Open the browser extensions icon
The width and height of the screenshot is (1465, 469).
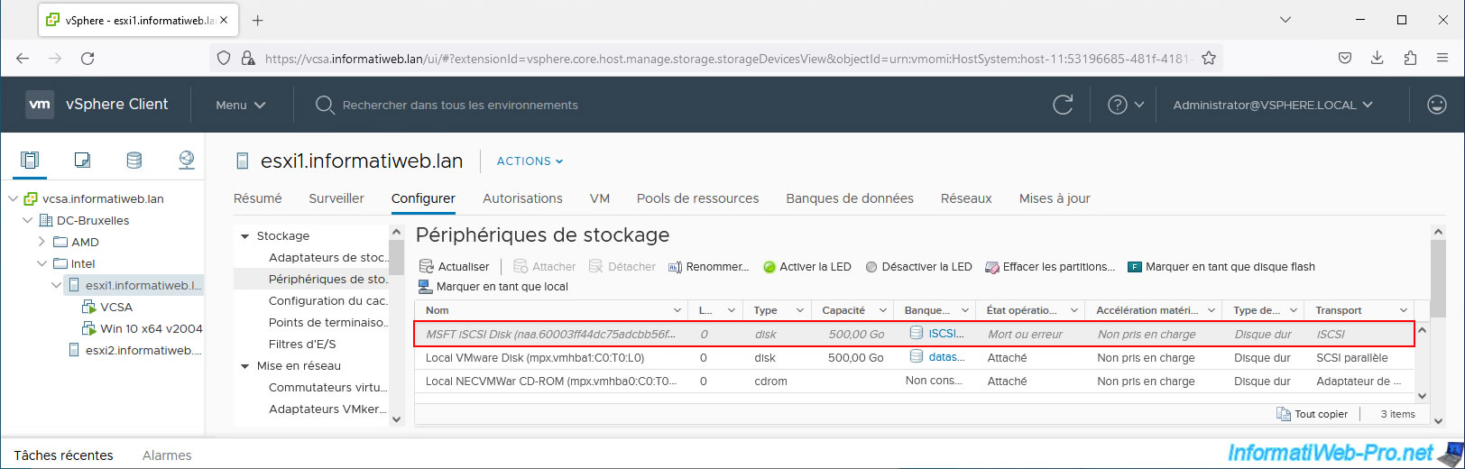click(x=1410, y=58)
